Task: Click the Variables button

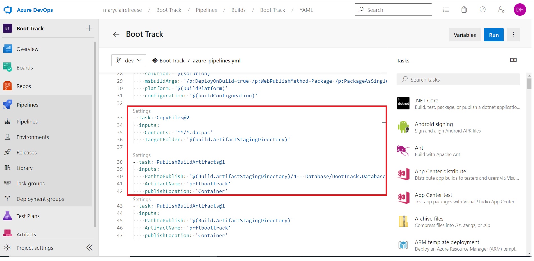Action: click(465, 35)
